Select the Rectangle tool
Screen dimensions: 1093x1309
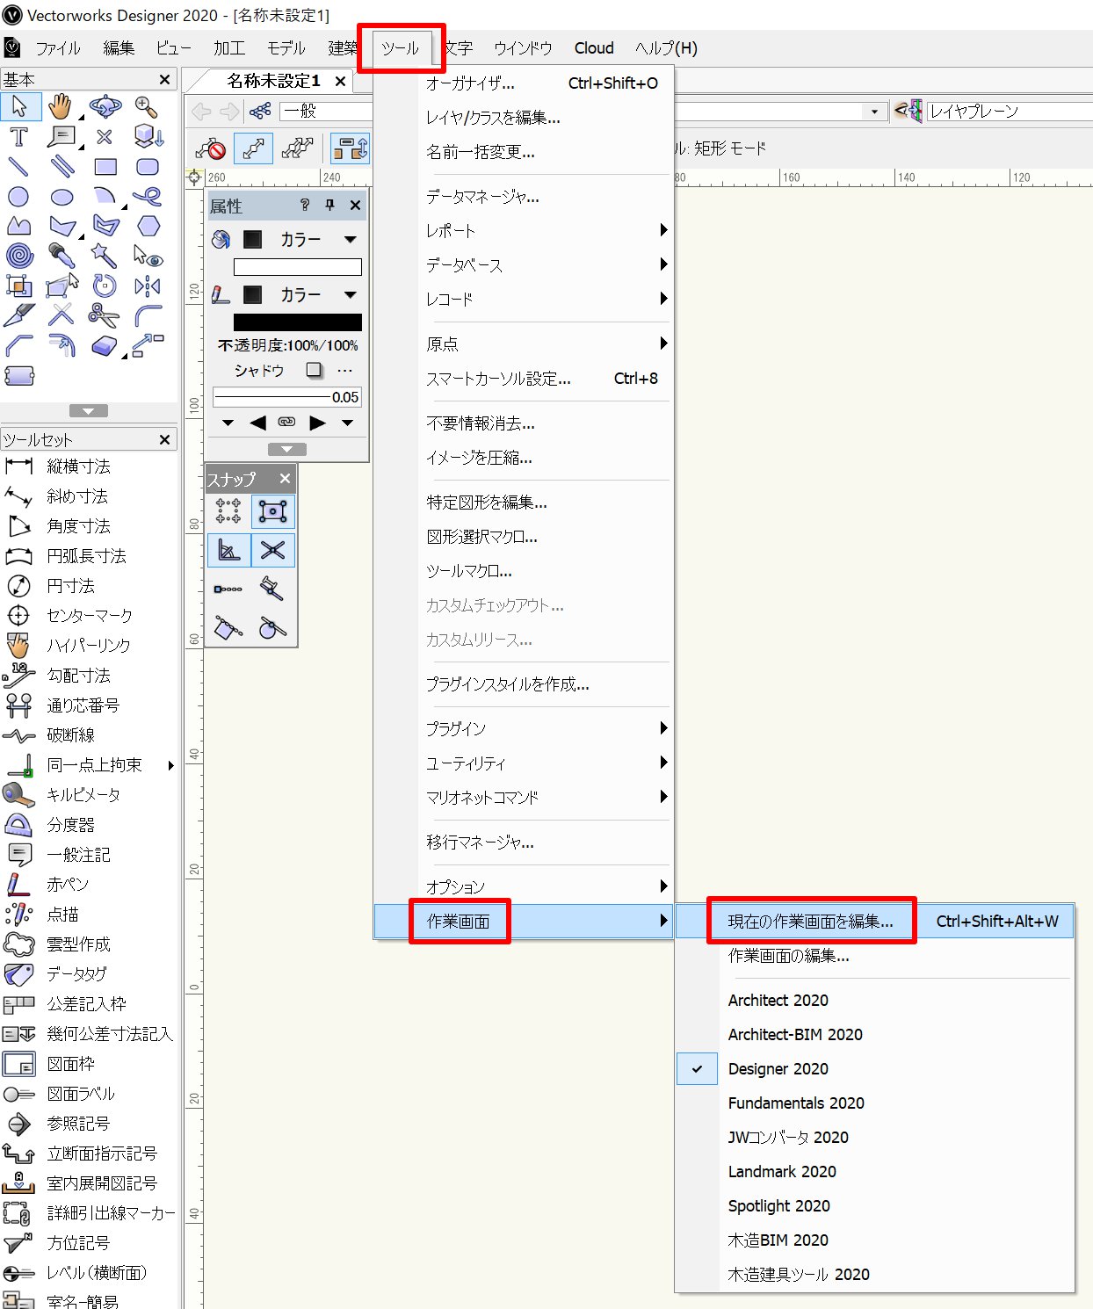tap(105, 167)
